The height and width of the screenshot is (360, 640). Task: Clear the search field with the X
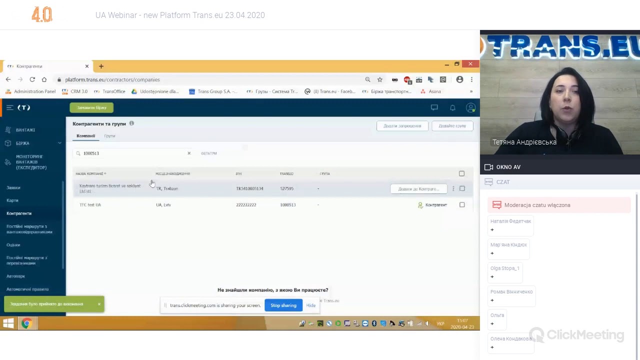coord(189,153)
